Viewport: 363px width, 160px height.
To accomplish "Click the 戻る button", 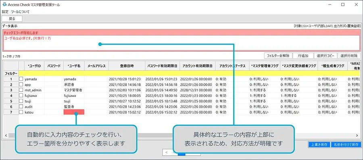I will 12,19.
